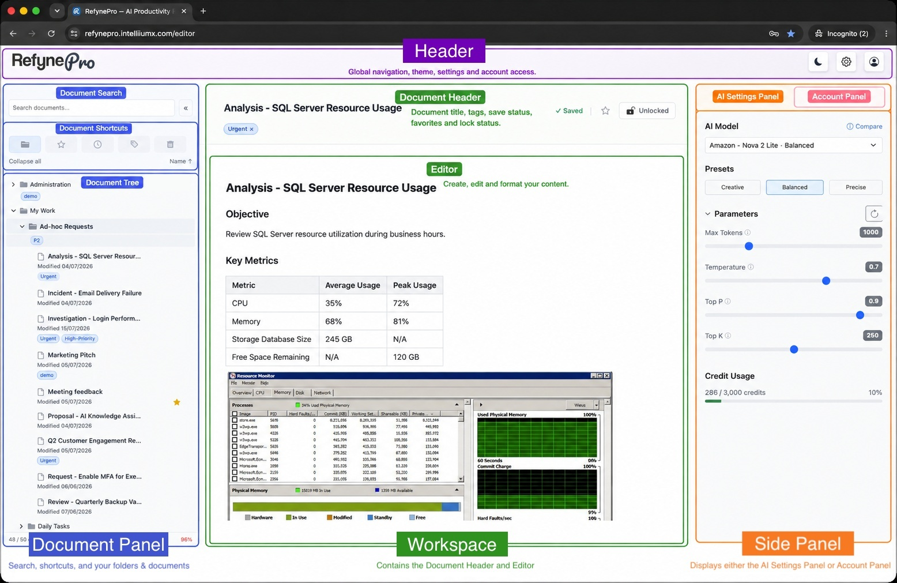Collapse the Ad-hoc Requests folder

pyautogui.click(x=22, y=227)
